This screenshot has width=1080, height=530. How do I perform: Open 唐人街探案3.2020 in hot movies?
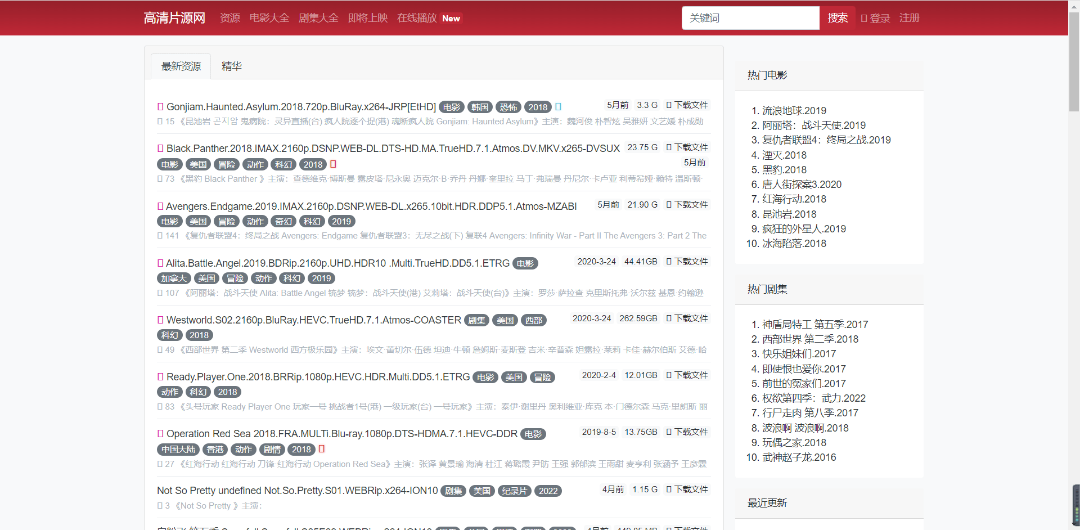[802, 185]
